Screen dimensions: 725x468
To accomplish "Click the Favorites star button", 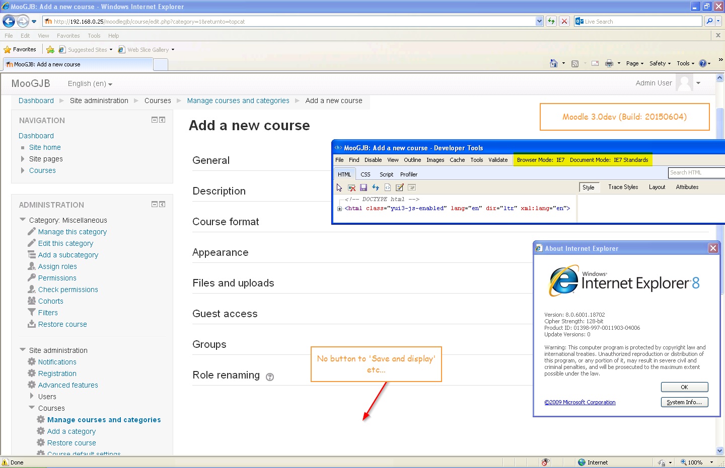I will [20, 49].
